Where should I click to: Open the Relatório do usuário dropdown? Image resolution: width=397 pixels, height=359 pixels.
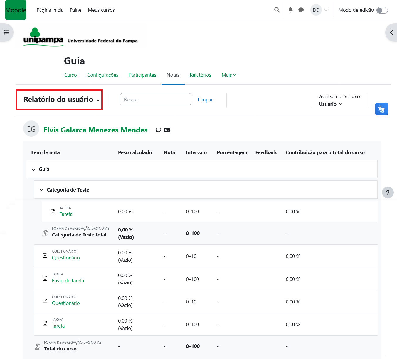click(61, 100)
